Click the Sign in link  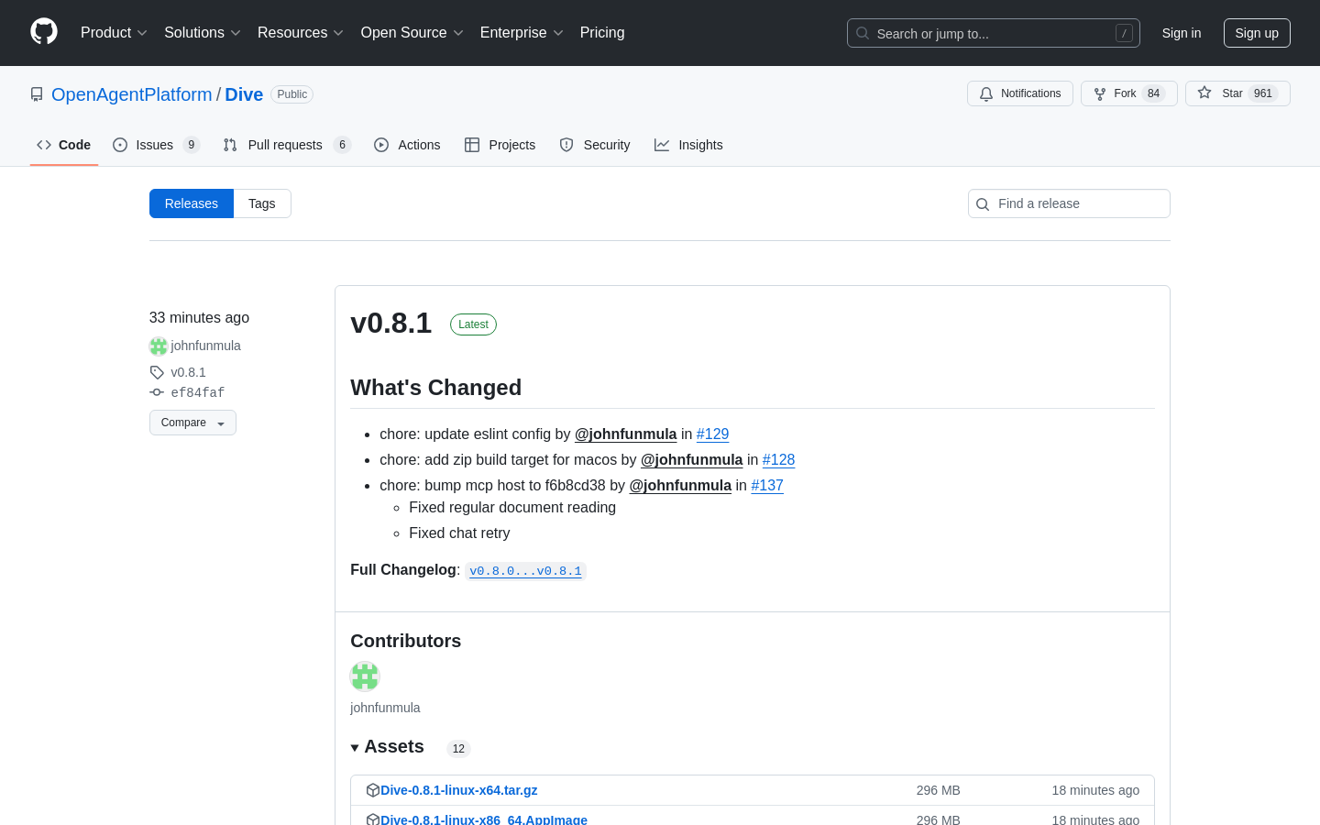point(1182,33)
